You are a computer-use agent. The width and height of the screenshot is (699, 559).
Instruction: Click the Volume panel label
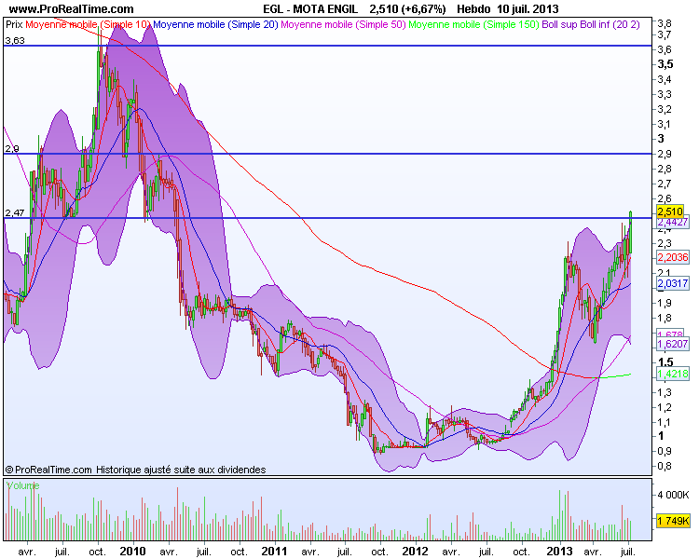point(23,485)
